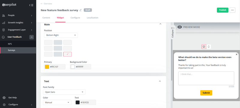Image resolution: width=240 pixels, height=108 pixels.
Task: Open the Text color dark swatch
Action: pyautogui.click(x=78, y=103)
